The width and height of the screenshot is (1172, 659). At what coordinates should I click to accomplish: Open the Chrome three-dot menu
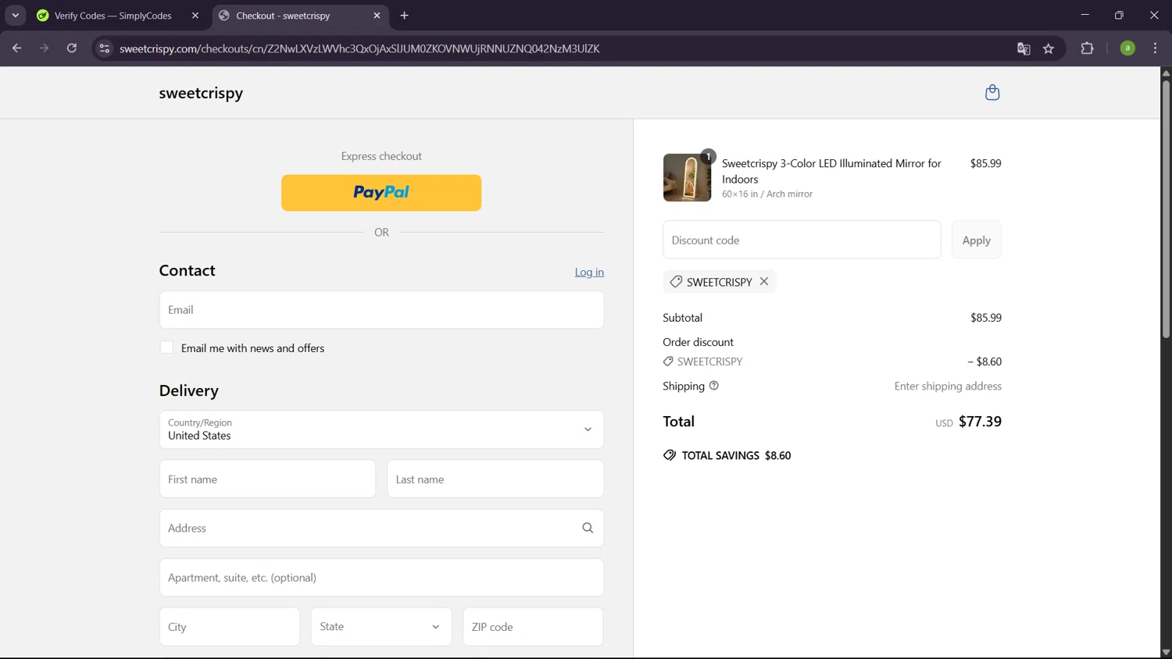coord(1155,48)
